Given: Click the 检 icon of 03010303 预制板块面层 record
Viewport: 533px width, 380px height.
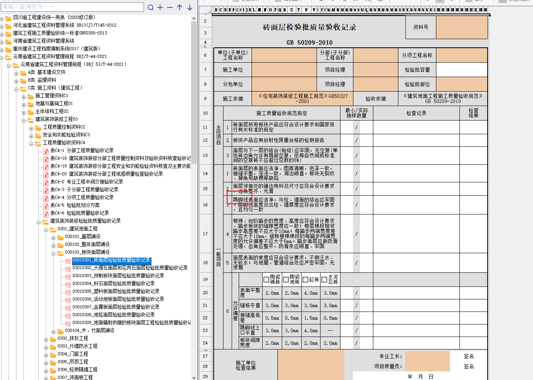Looking at the screenshot, I should [x=68, y=276].
